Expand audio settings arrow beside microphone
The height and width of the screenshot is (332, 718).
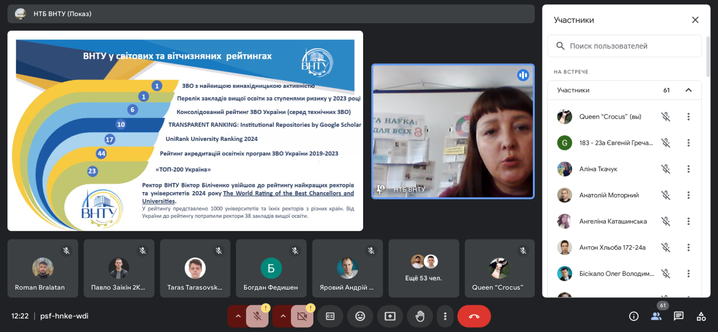coord(238,316)
